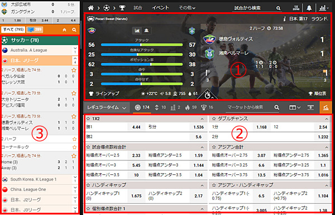This screenshot has width=335, height=215.
Task: Favorite the 徳島ヴォルティス match star
Action: 74,116
